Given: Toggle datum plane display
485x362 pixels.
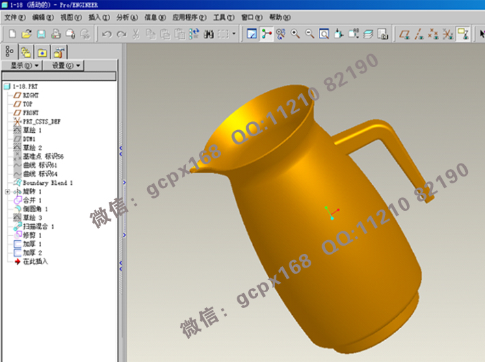Looking at the screenshot, I should pyautogui.click(x=405, y=34).
